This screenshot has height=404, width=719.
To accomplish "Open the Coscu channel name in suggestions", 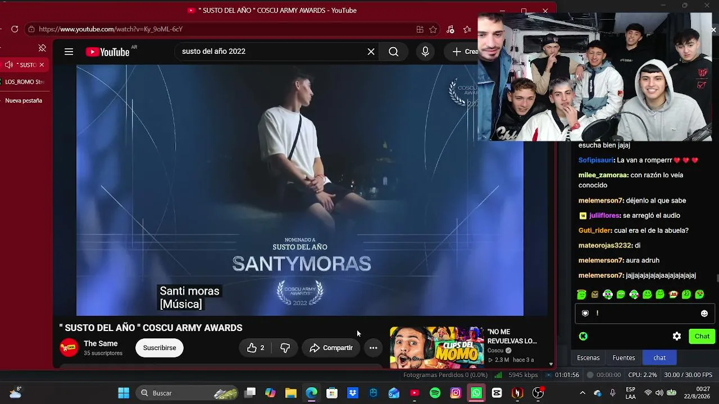I will (x=495, y=351).
